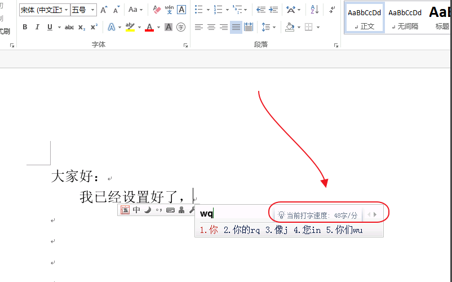Apply yellow text highlight color

click(130, 27)
